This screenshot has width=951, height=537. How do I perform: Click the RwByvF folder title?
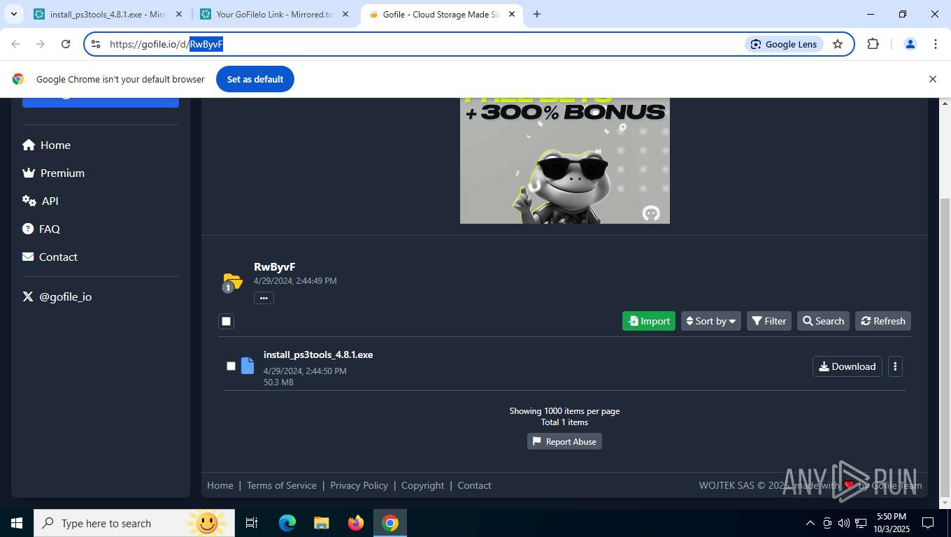[274, 266]
